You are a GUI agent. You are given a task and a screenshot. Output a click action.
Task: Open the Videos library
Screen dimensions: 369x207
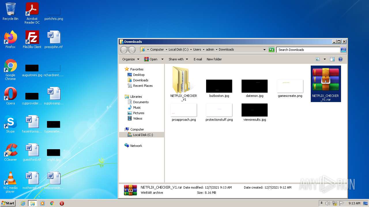[138, 118]
